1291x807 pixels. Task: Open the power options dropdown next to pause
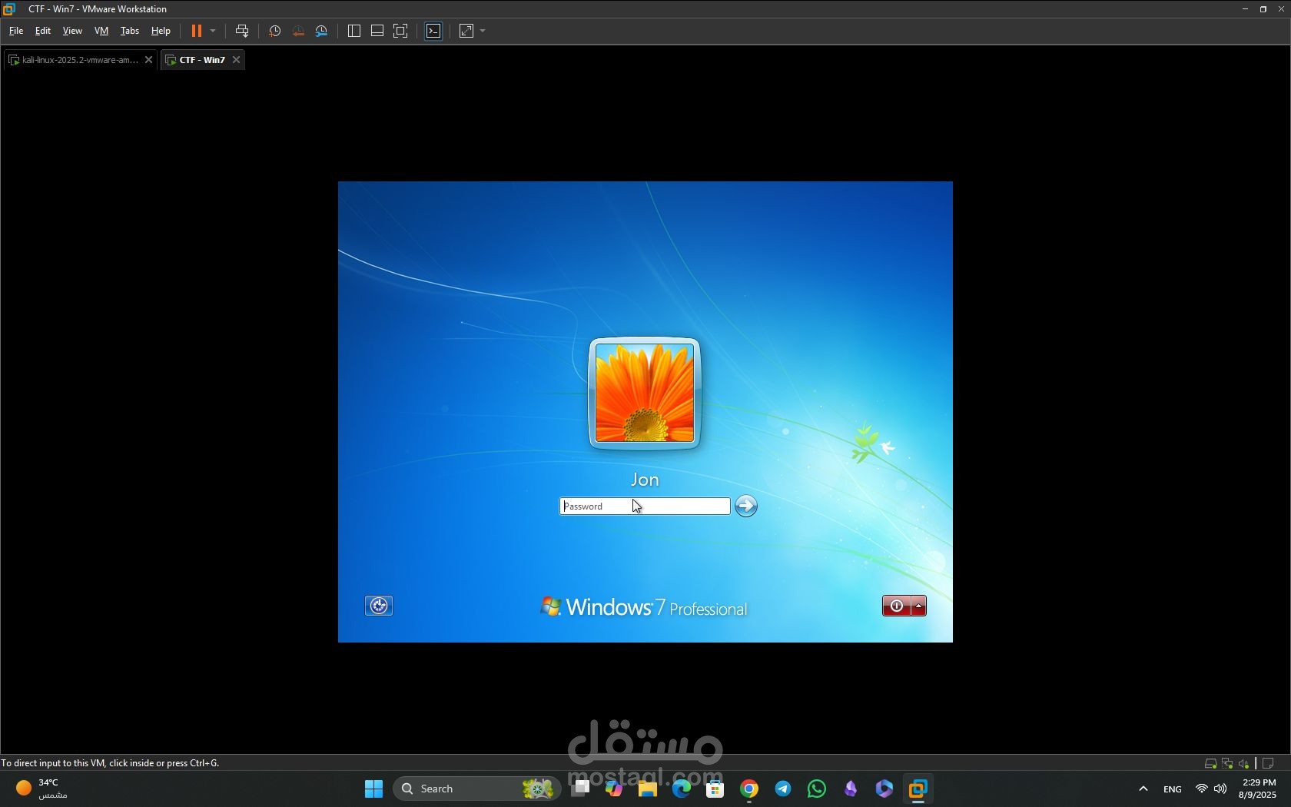pyautogui.click(x=213, y=31)
